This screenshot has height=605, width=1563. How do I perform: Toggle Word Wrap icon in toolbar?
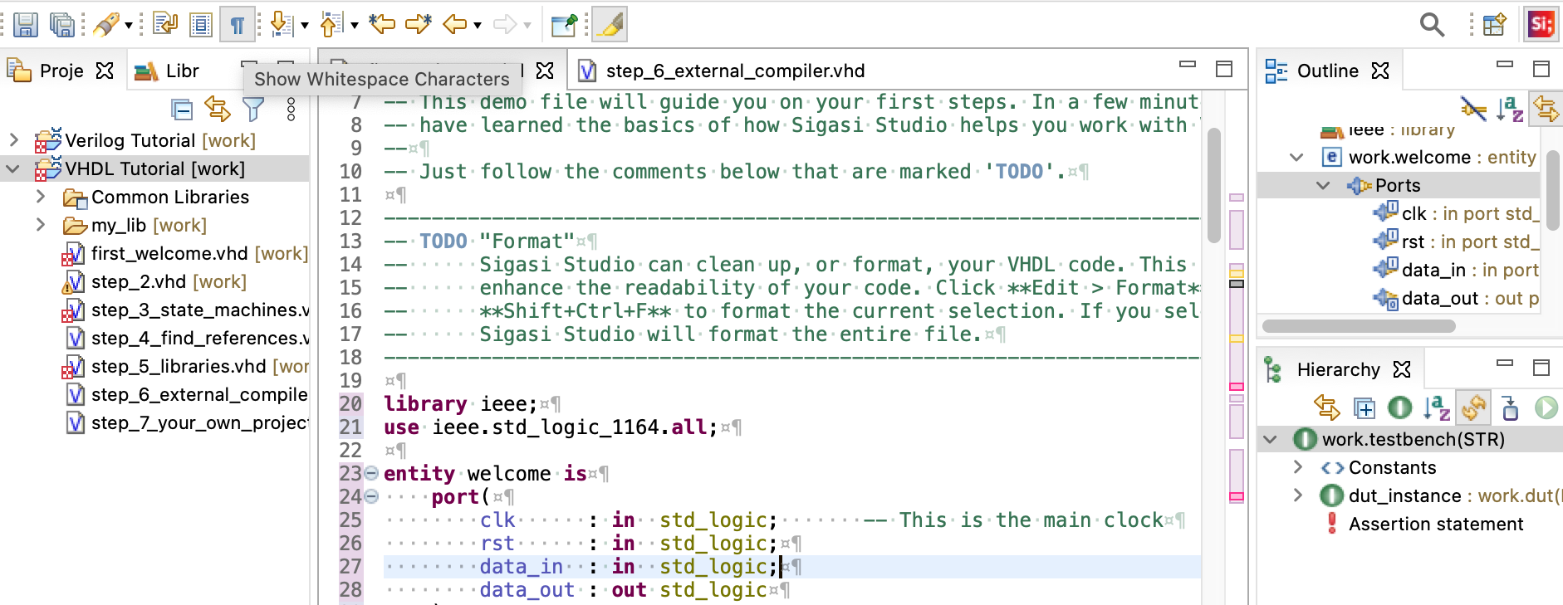coord(164,25)
